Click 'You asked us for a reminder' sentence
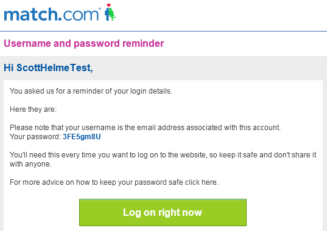 [91, 91]
